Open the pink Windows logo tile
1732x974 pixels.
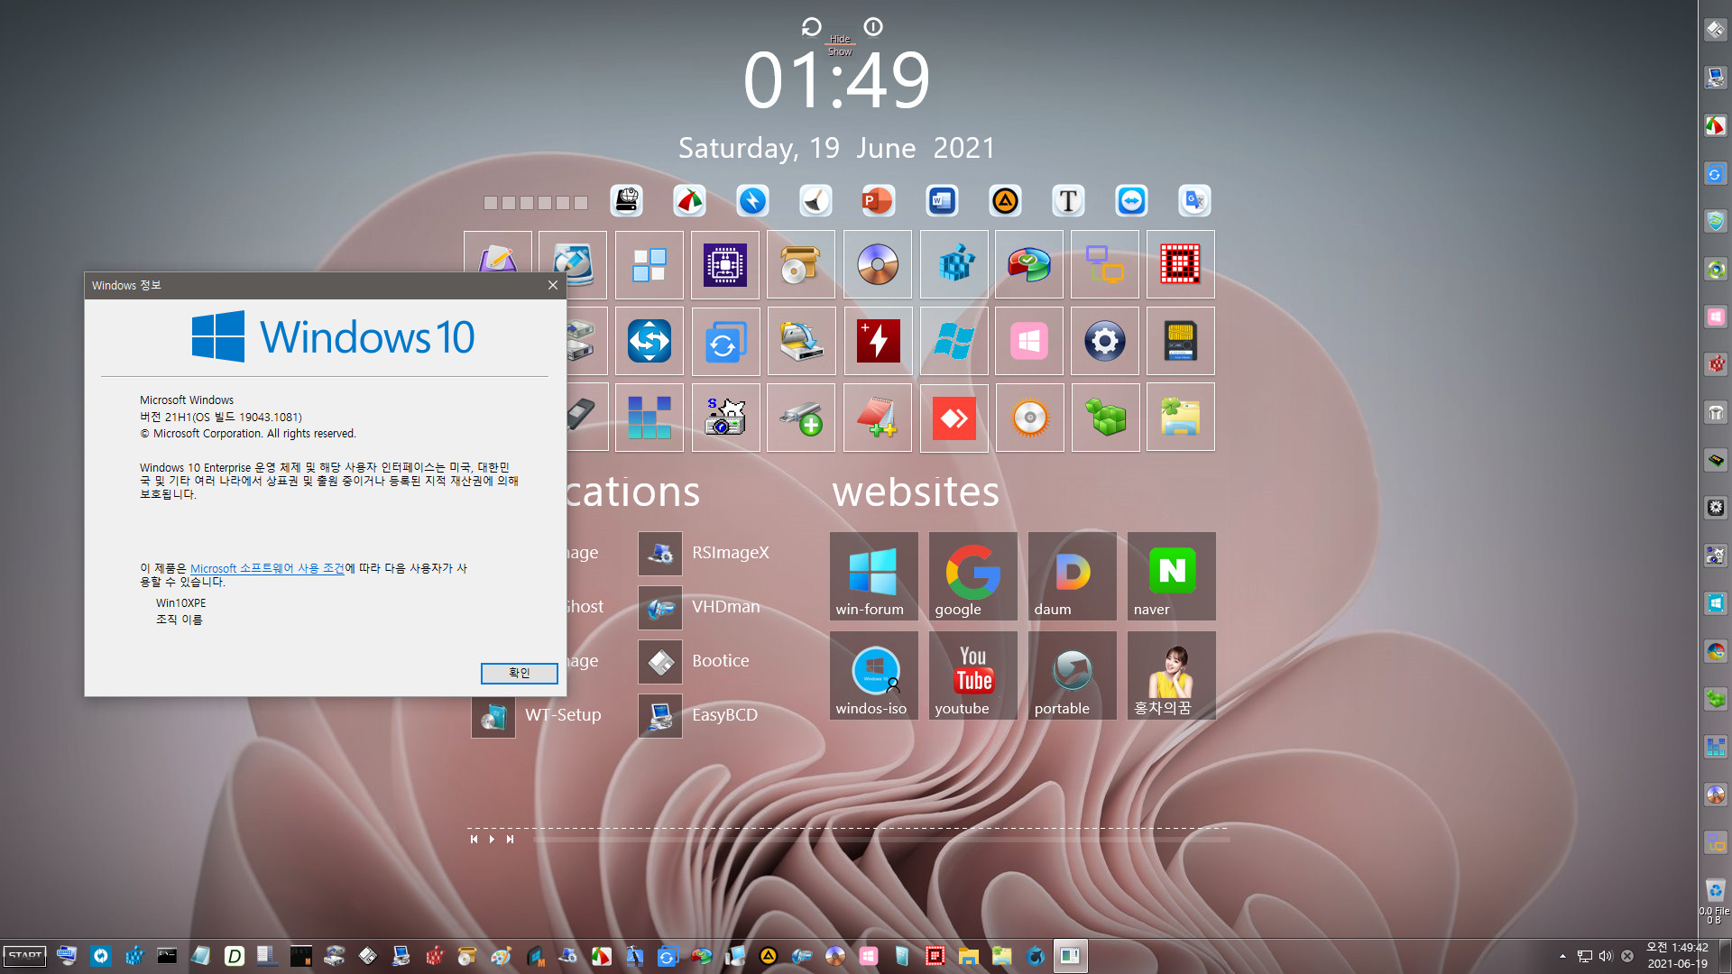(1029, 341)
